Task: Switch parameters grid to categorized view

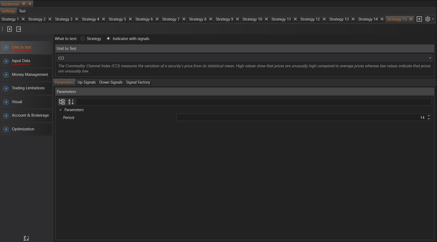Action: (62, 102)
